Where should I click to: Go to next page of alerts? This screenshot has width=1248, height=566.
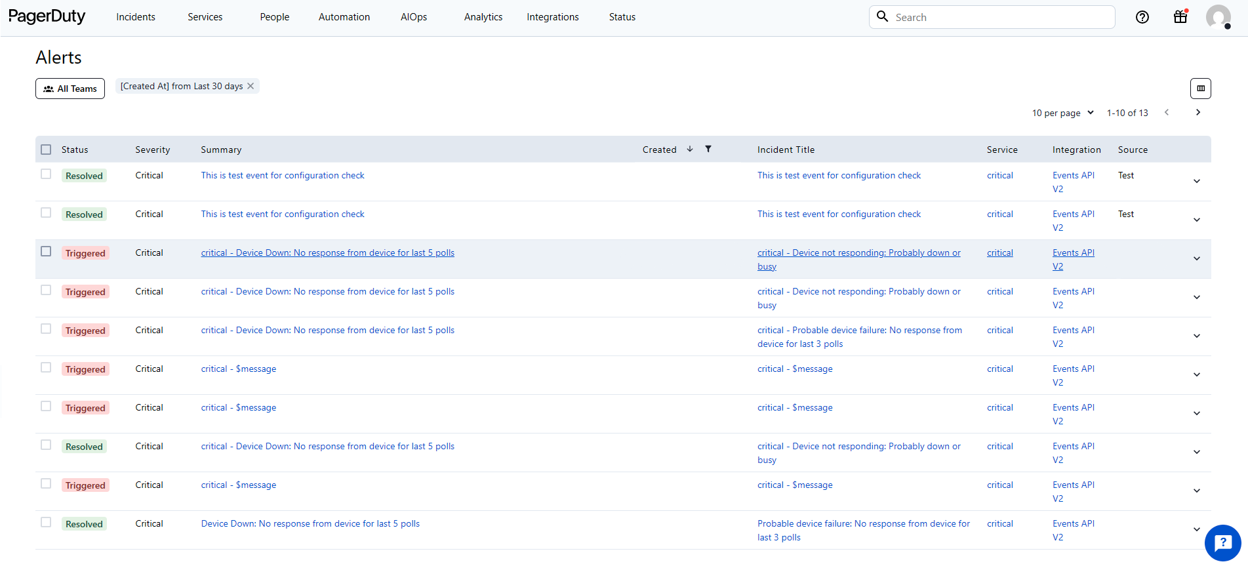click(1198, 113)
